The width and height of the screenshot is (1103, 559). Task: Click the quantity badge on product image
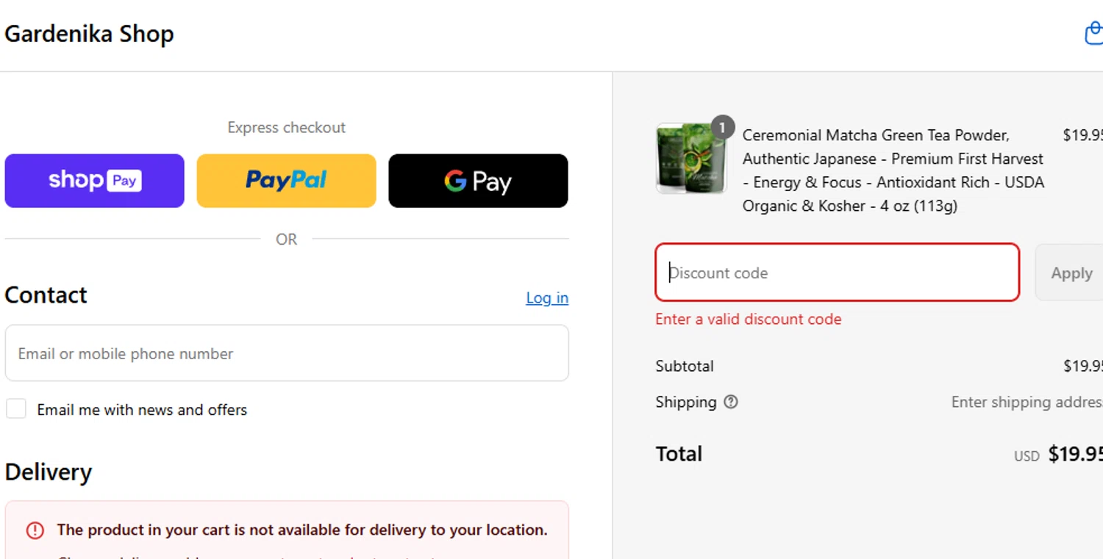(x=722, y=128)
